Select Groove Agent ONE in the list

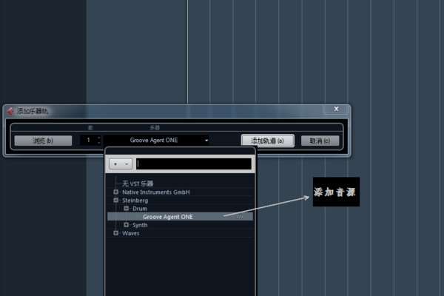pos(180,217)
